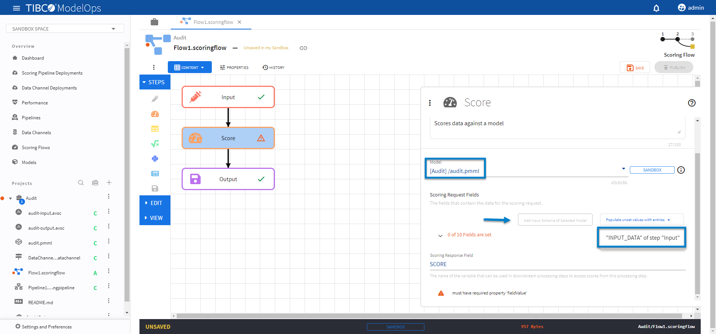
Task: Search projects with magnifier icon
Action: pyautogui.click(x=81, y=183)
